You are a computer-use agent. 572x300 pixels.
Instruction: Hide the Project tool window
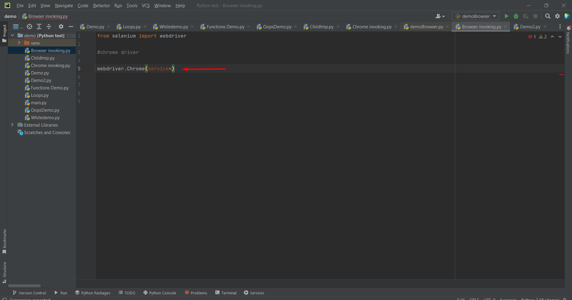[x=71, y=27]
